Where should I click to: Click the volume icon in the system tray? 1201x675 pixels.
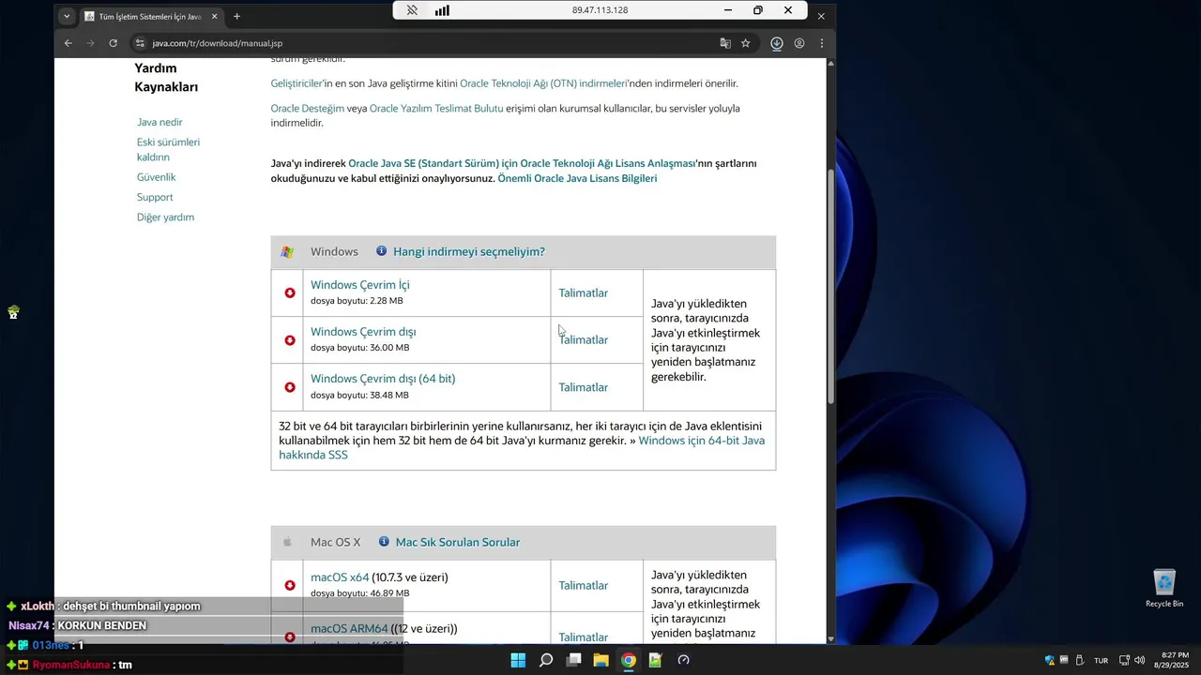tap(1139, 660)
